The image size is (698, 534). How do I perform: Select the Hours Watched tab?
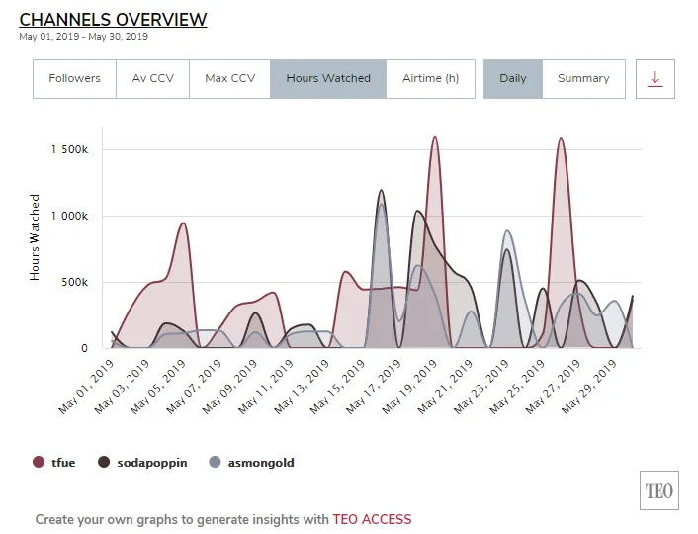click(x=328, y=79)
